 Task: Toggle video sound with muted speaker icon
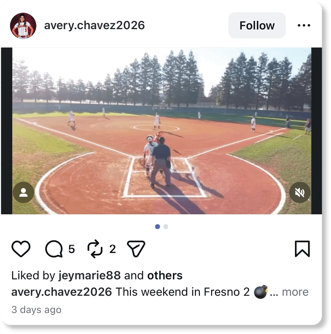[300, 192]
